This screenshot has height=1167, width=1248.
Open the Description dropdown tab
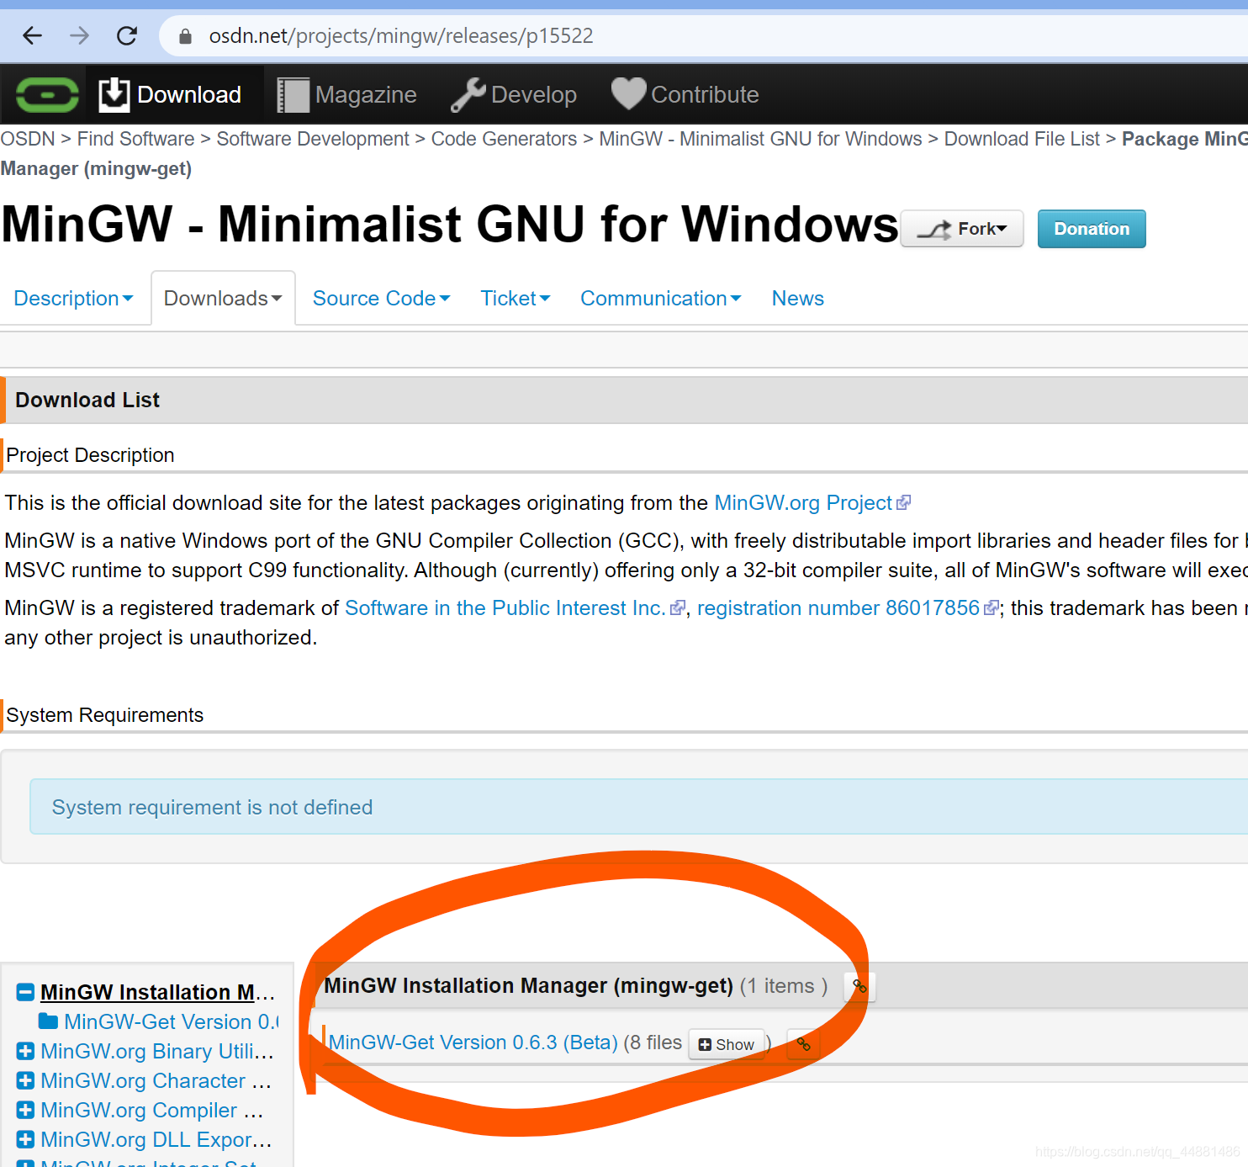click(x=73, y=298)
